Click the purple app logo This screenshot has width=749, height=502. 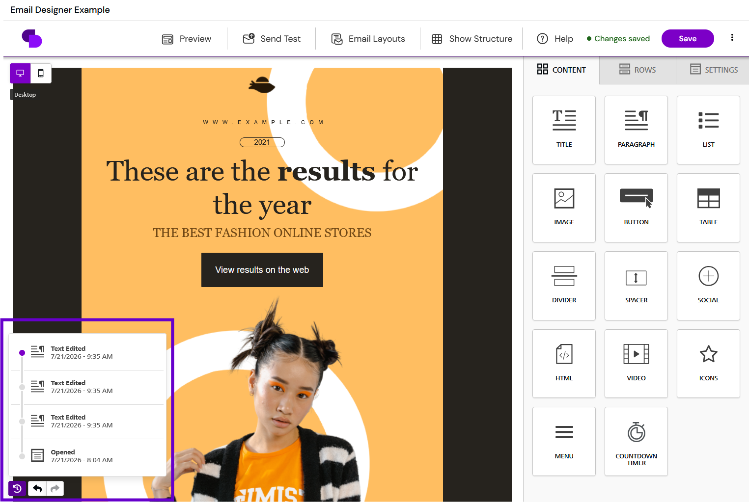(32, 38)
